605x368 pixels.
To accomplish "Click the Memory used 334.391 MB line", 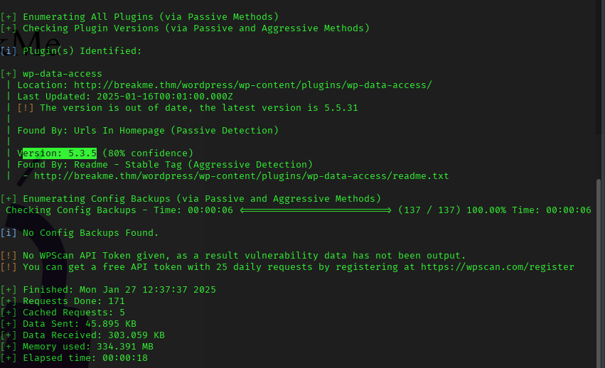I will [88, 347].
